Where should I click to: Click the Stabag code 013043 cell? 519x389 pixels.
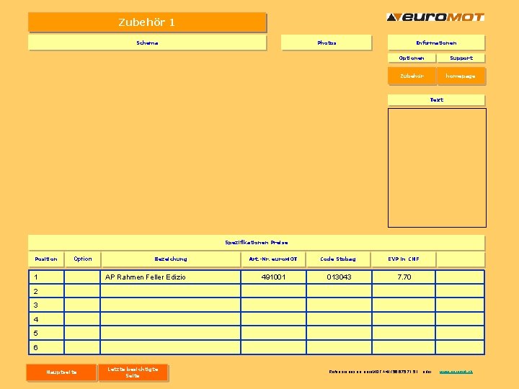tap(339, 277)
